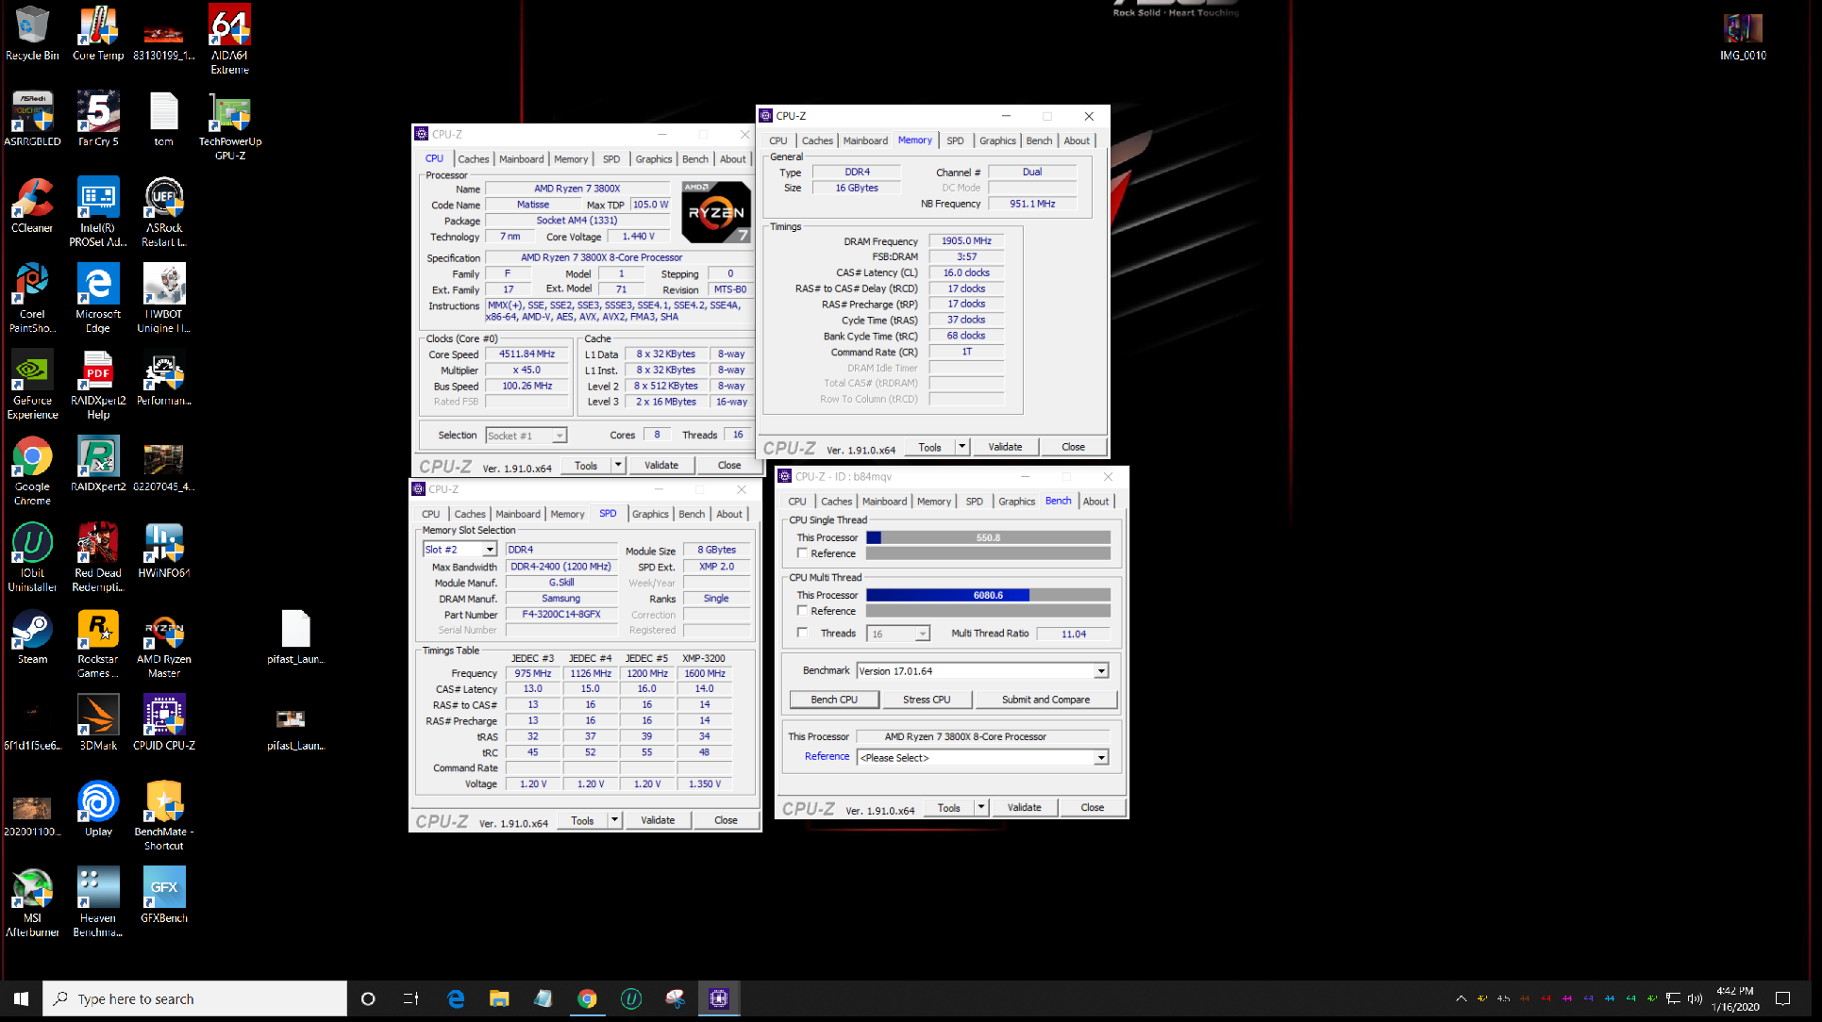Expand Tools arrow in CPU tab window

pos(618,465)
